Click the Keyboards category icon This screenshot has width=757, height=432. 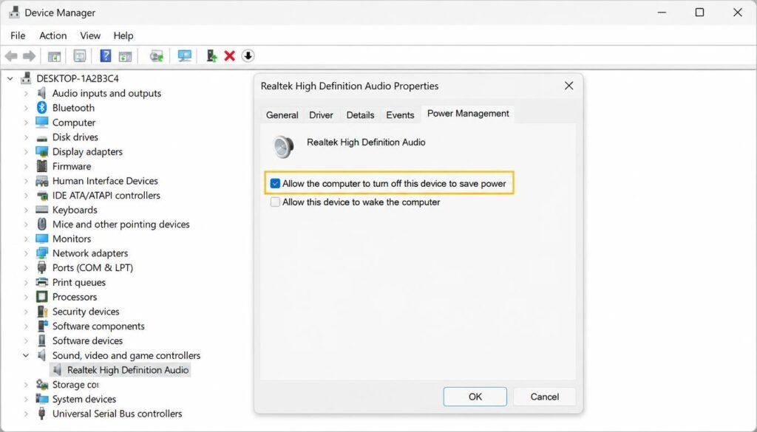[42, 210]
